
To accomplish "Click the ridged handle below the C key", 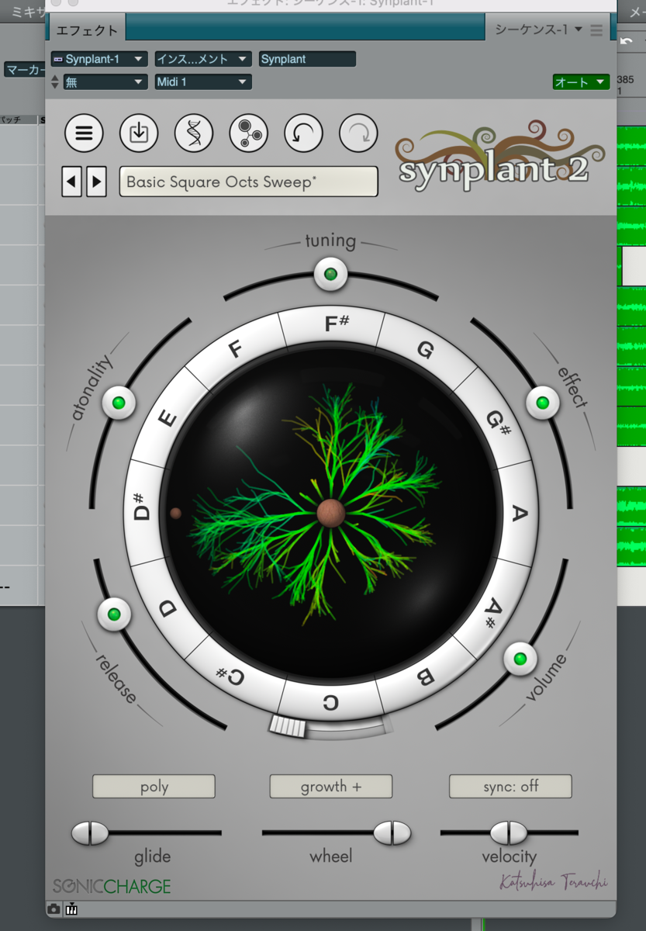I will (288, 726).
